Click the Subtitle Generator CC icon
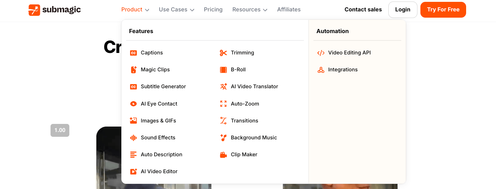The image size is (496, 189). click(x=133, y=87)
